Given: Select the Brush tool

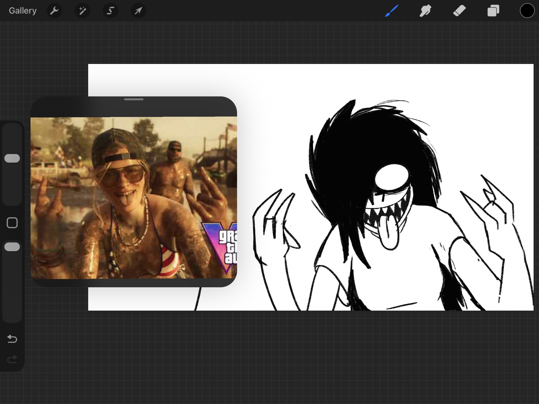Looking at the screenshot, I should [x=392, y=11].
